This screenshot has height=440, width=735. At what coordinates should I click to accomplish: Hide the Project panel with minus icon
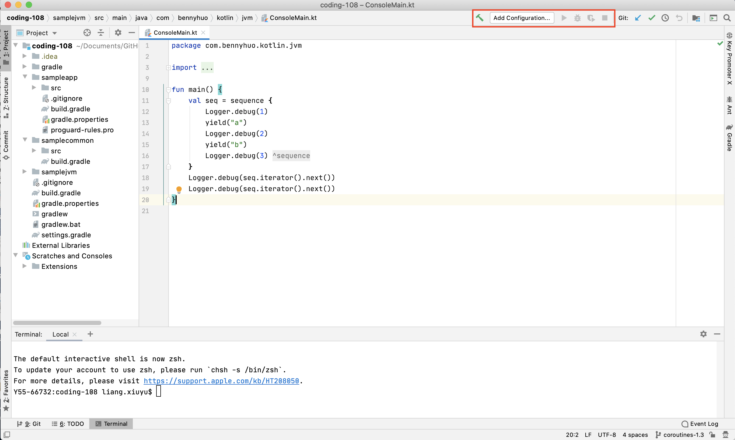(132, 33)
